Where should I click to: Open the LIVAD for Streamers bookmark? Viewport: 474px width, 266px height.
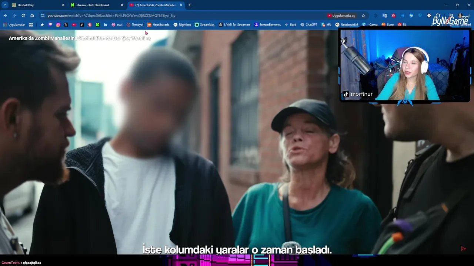(x=234, y=25)
